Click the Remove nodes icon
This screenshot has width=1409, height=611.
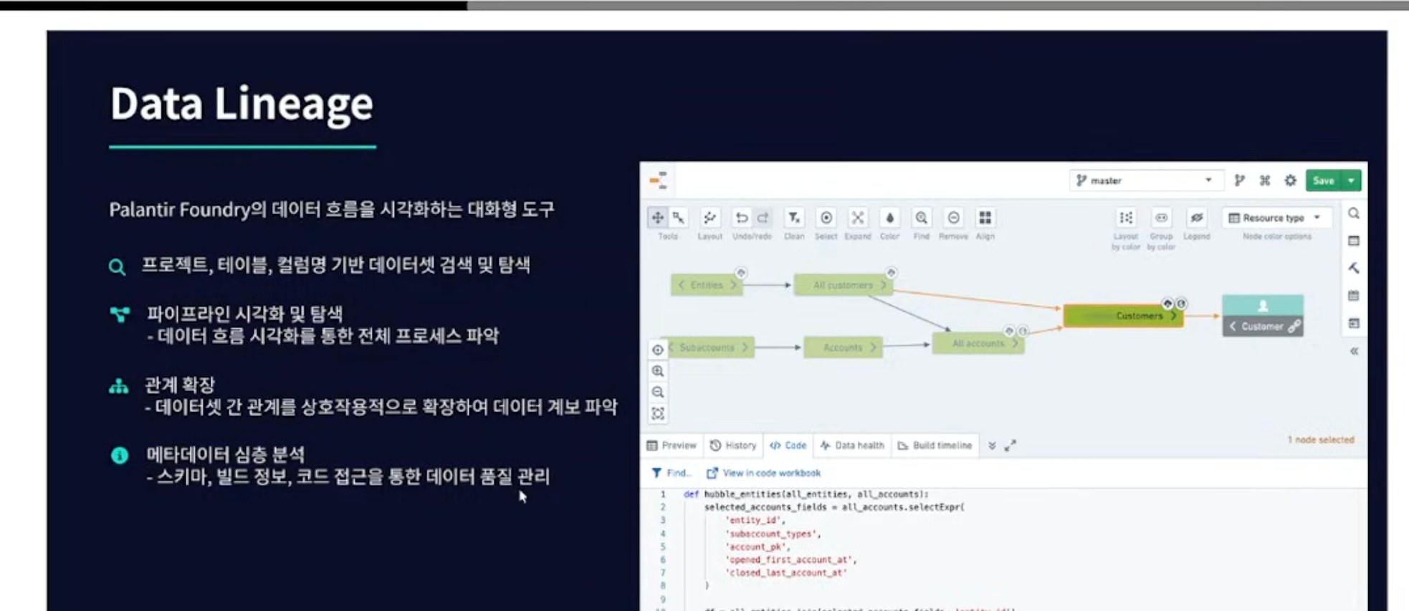[x=953, y=218]
